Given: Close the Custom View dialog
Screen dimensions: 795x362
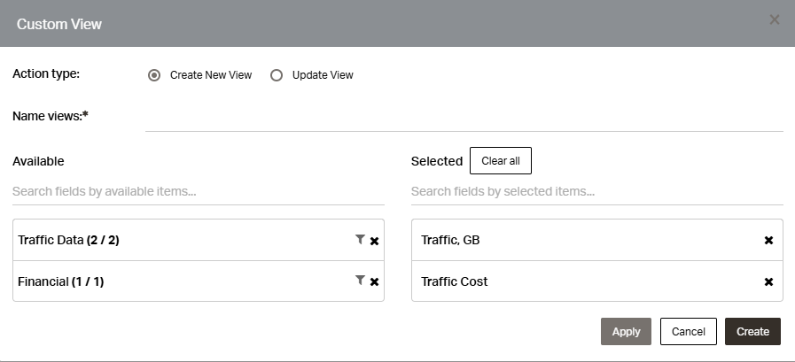Looking at the screenshot, I should 775,19.
